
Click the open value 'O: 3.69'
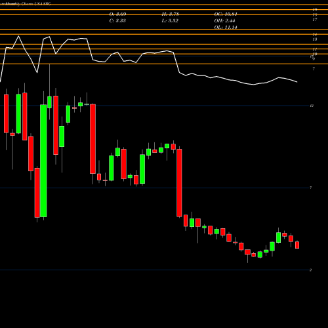(117, 14)
